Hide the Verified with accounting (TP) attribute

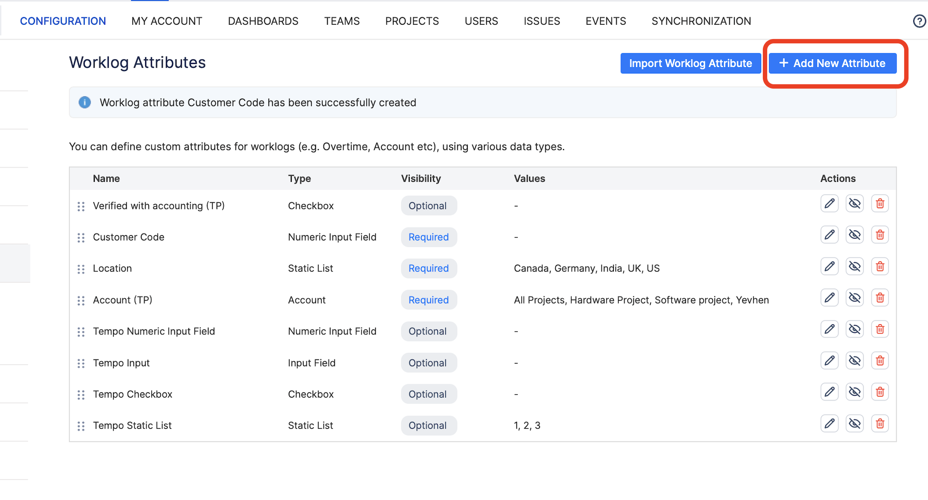tap(855, 203)
